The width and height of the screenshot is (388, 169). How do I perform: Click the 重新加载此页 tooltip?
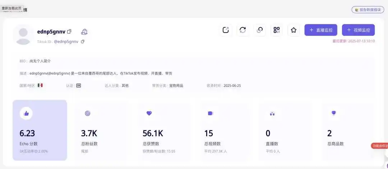[11, 8]
